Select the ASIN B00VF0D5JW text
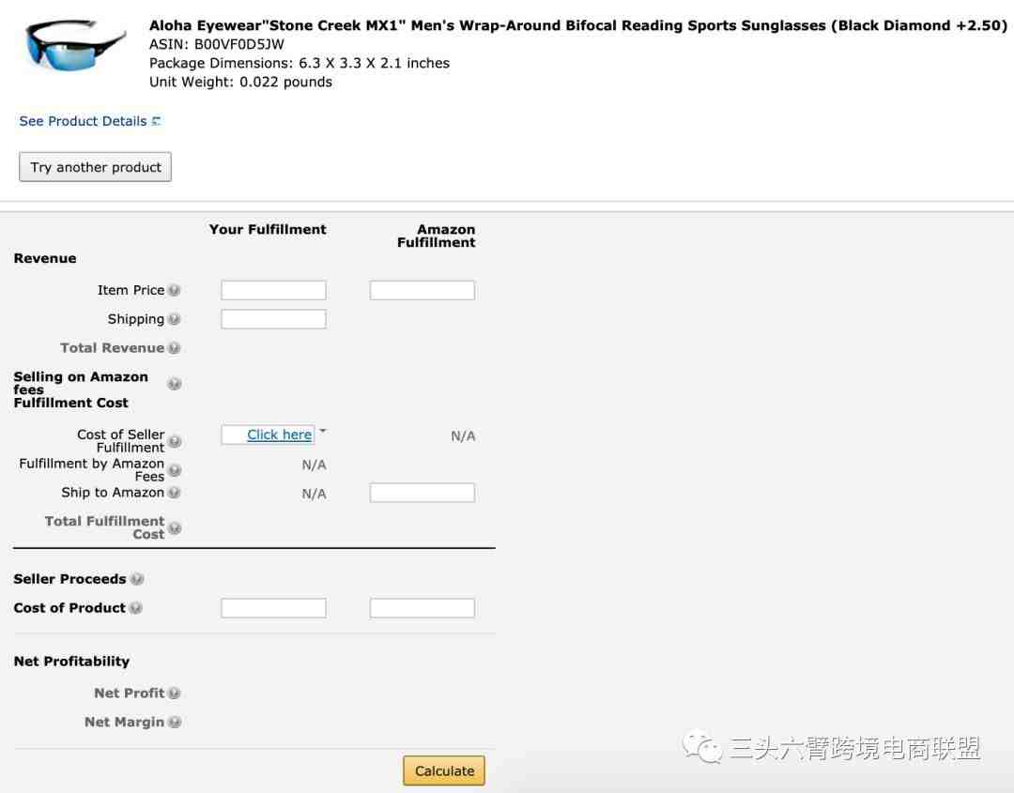Image resolution: width=1014 pixels, height=793 pixels. coord(217,44)
